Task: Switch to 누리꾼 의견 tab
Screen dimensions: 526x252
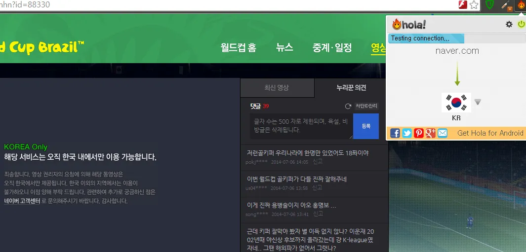Action: click(x=351, y=88)
